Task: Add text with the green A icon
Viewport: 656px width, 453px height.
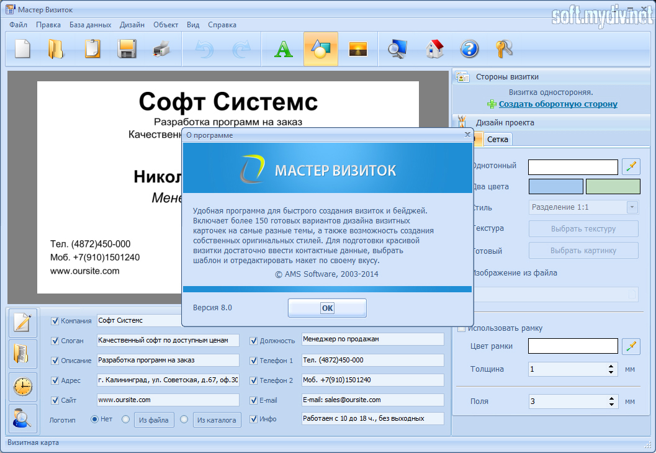Action: pyautogui.click(x=283, y=49)
